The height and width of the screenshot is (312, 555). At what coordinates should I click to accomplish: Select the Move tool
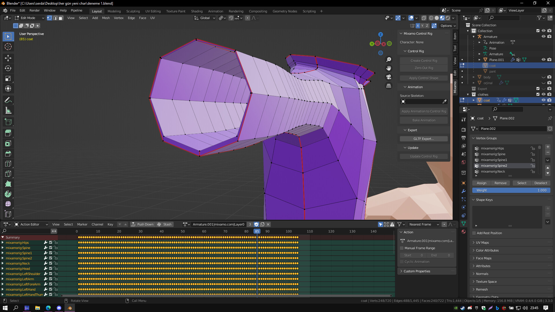coord(8,58)
